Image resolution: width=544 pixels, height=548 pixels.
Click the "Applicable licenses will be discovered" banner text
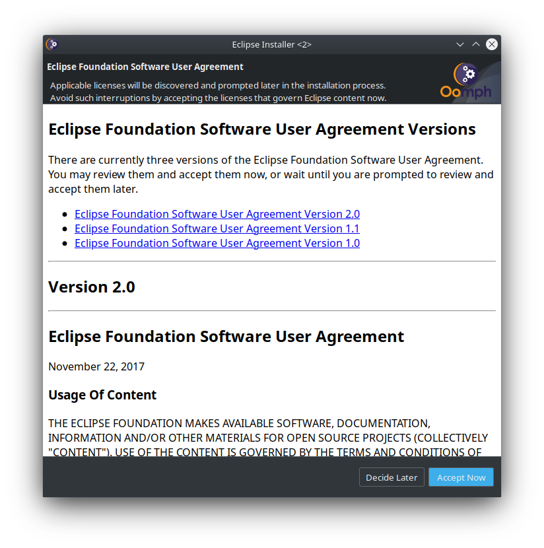(218, 86)
